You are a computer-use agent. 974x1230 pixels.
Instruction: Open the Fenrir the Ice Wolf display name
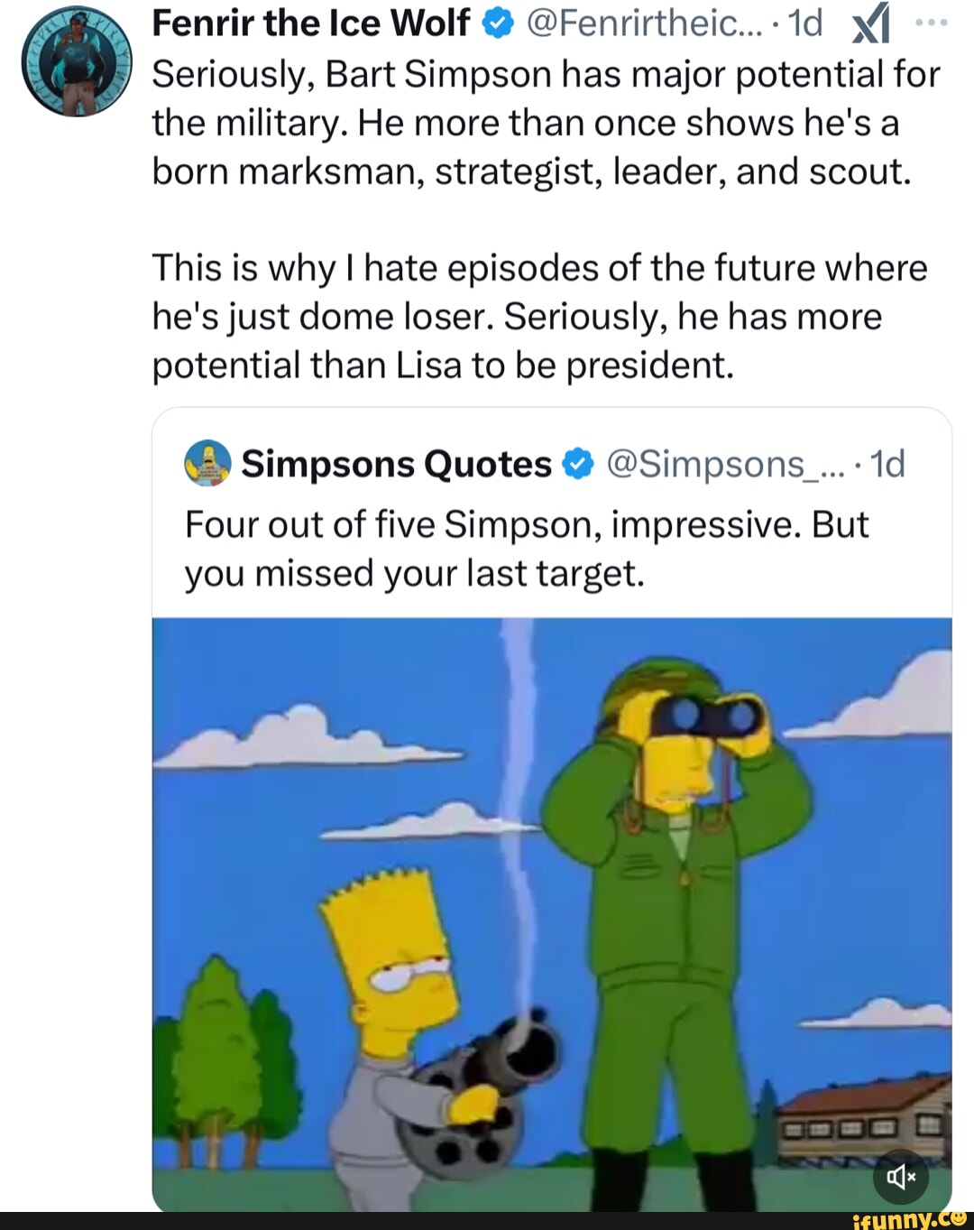tap(311, 23)
